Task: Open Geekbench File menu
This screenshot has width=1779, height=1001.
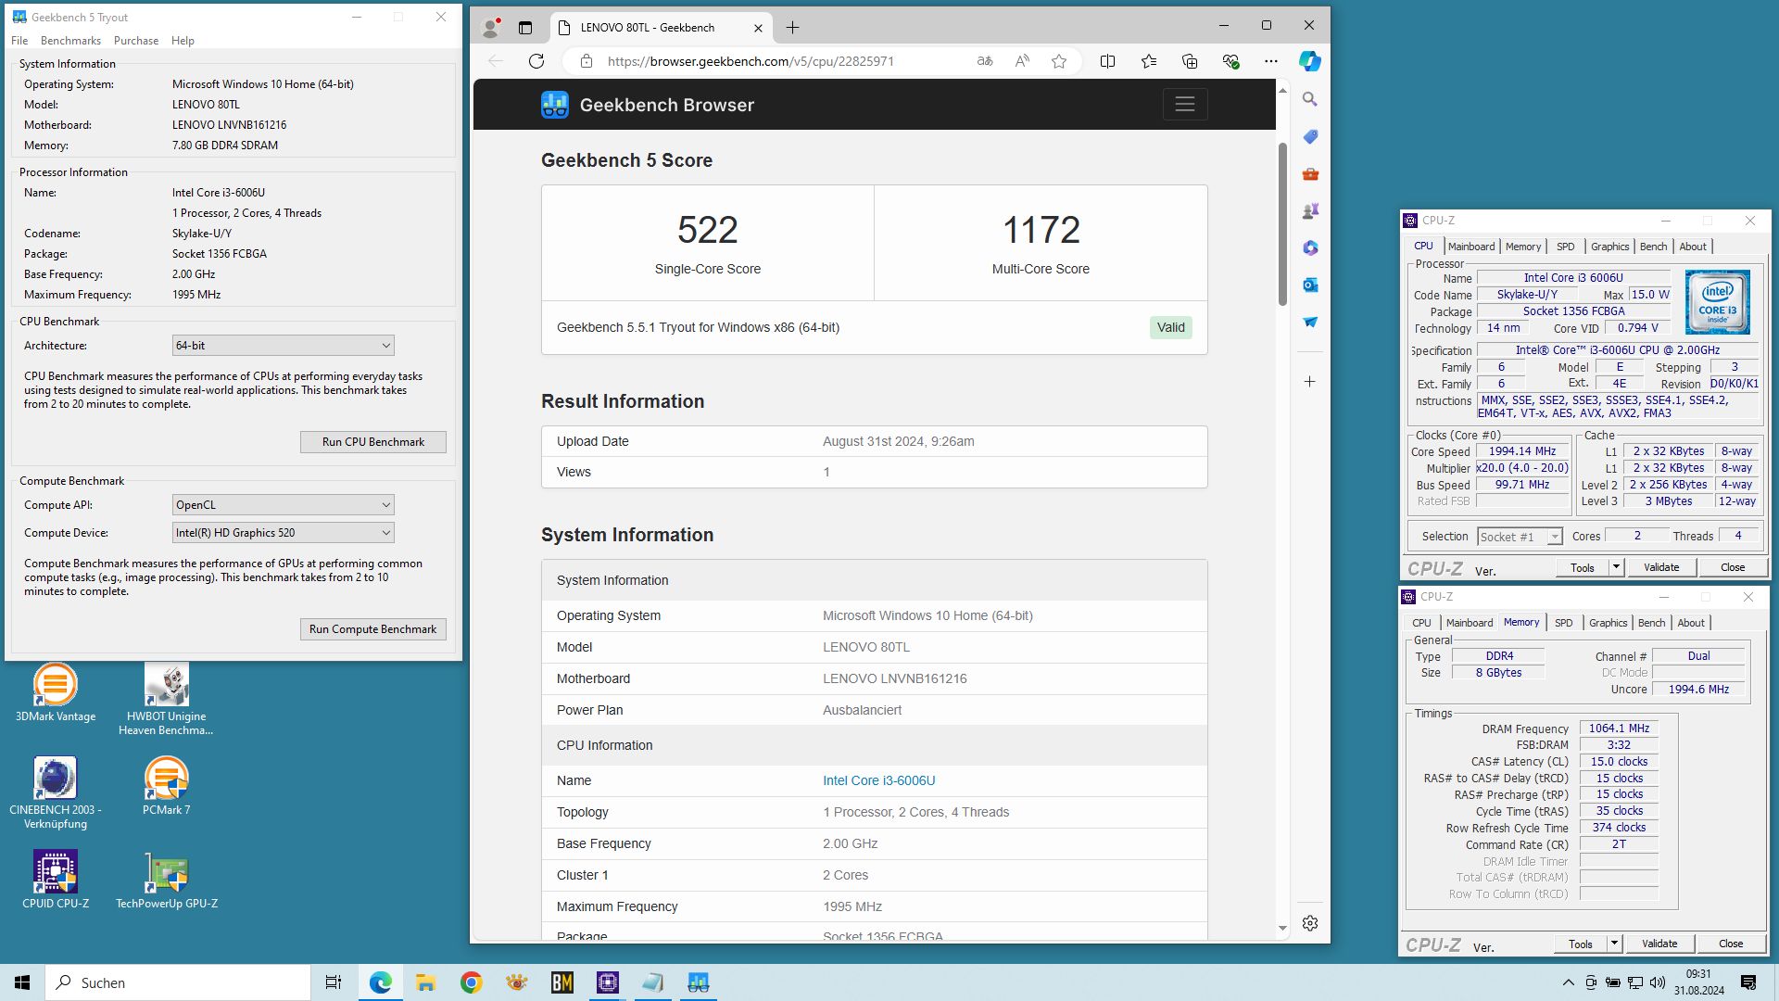Action: 19,41
